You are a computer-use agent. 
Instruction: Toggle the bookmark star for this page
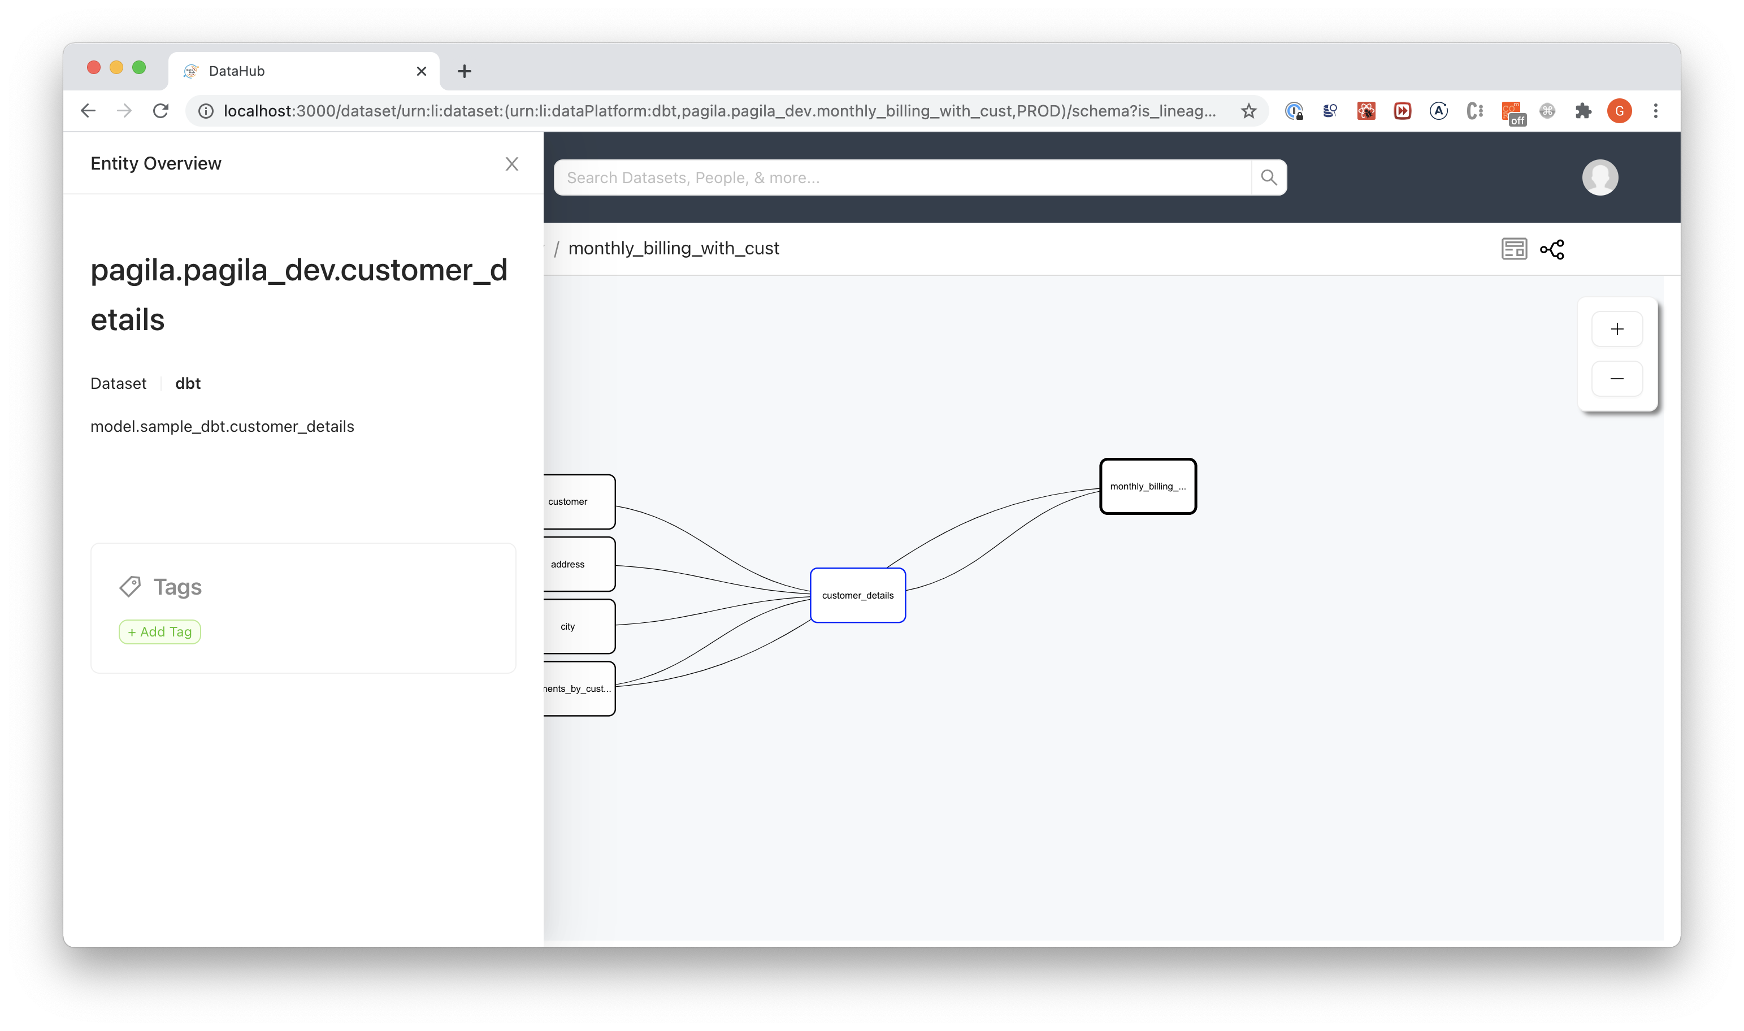point(1248,110)
